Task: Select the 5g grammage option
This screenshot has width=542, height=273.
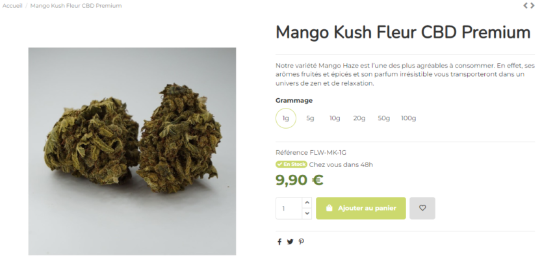Action: tap(310, 118)
